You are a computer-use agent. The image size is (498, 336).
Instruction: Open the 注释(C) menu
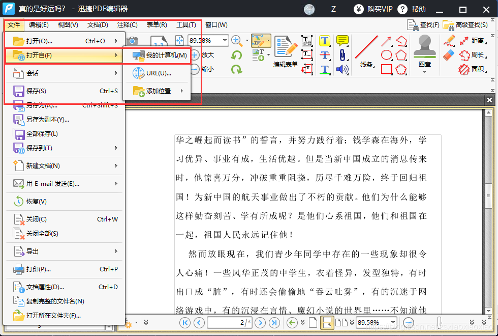[x=128, y=25]
